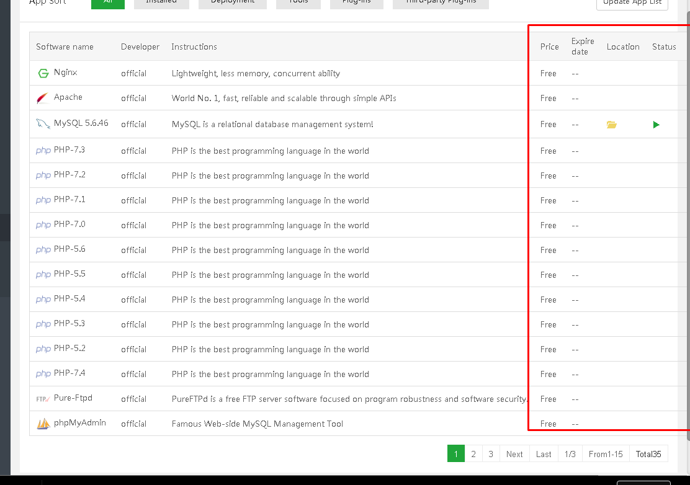Open the PHP-5.2 software name

69,348
